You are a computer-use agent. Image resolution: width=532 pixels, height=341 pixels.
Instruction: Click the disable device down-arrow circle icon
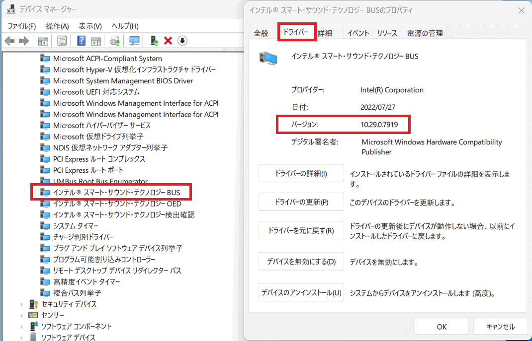pyautogui.click(x=182, y=41)
